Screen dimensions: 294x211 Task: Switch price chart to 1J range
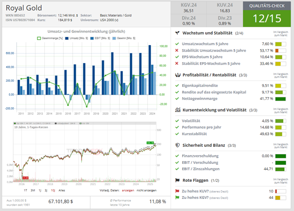click(x=40, y=191)
